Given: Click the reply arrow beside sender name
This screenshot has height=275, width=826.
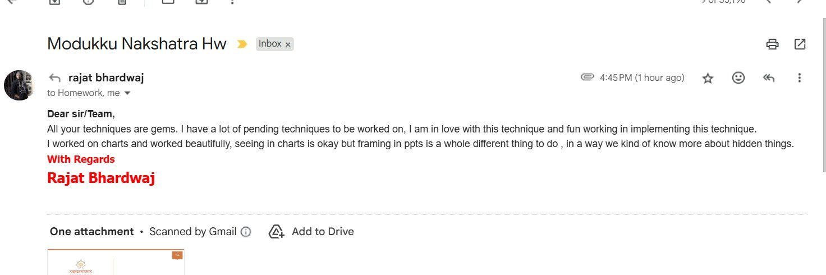Looking at the screenshot, I should tap(55, 78).
